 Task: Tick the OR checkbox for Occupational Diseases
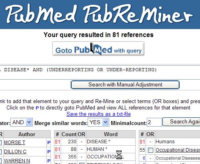pyautogui.click(x=150, y=150)
